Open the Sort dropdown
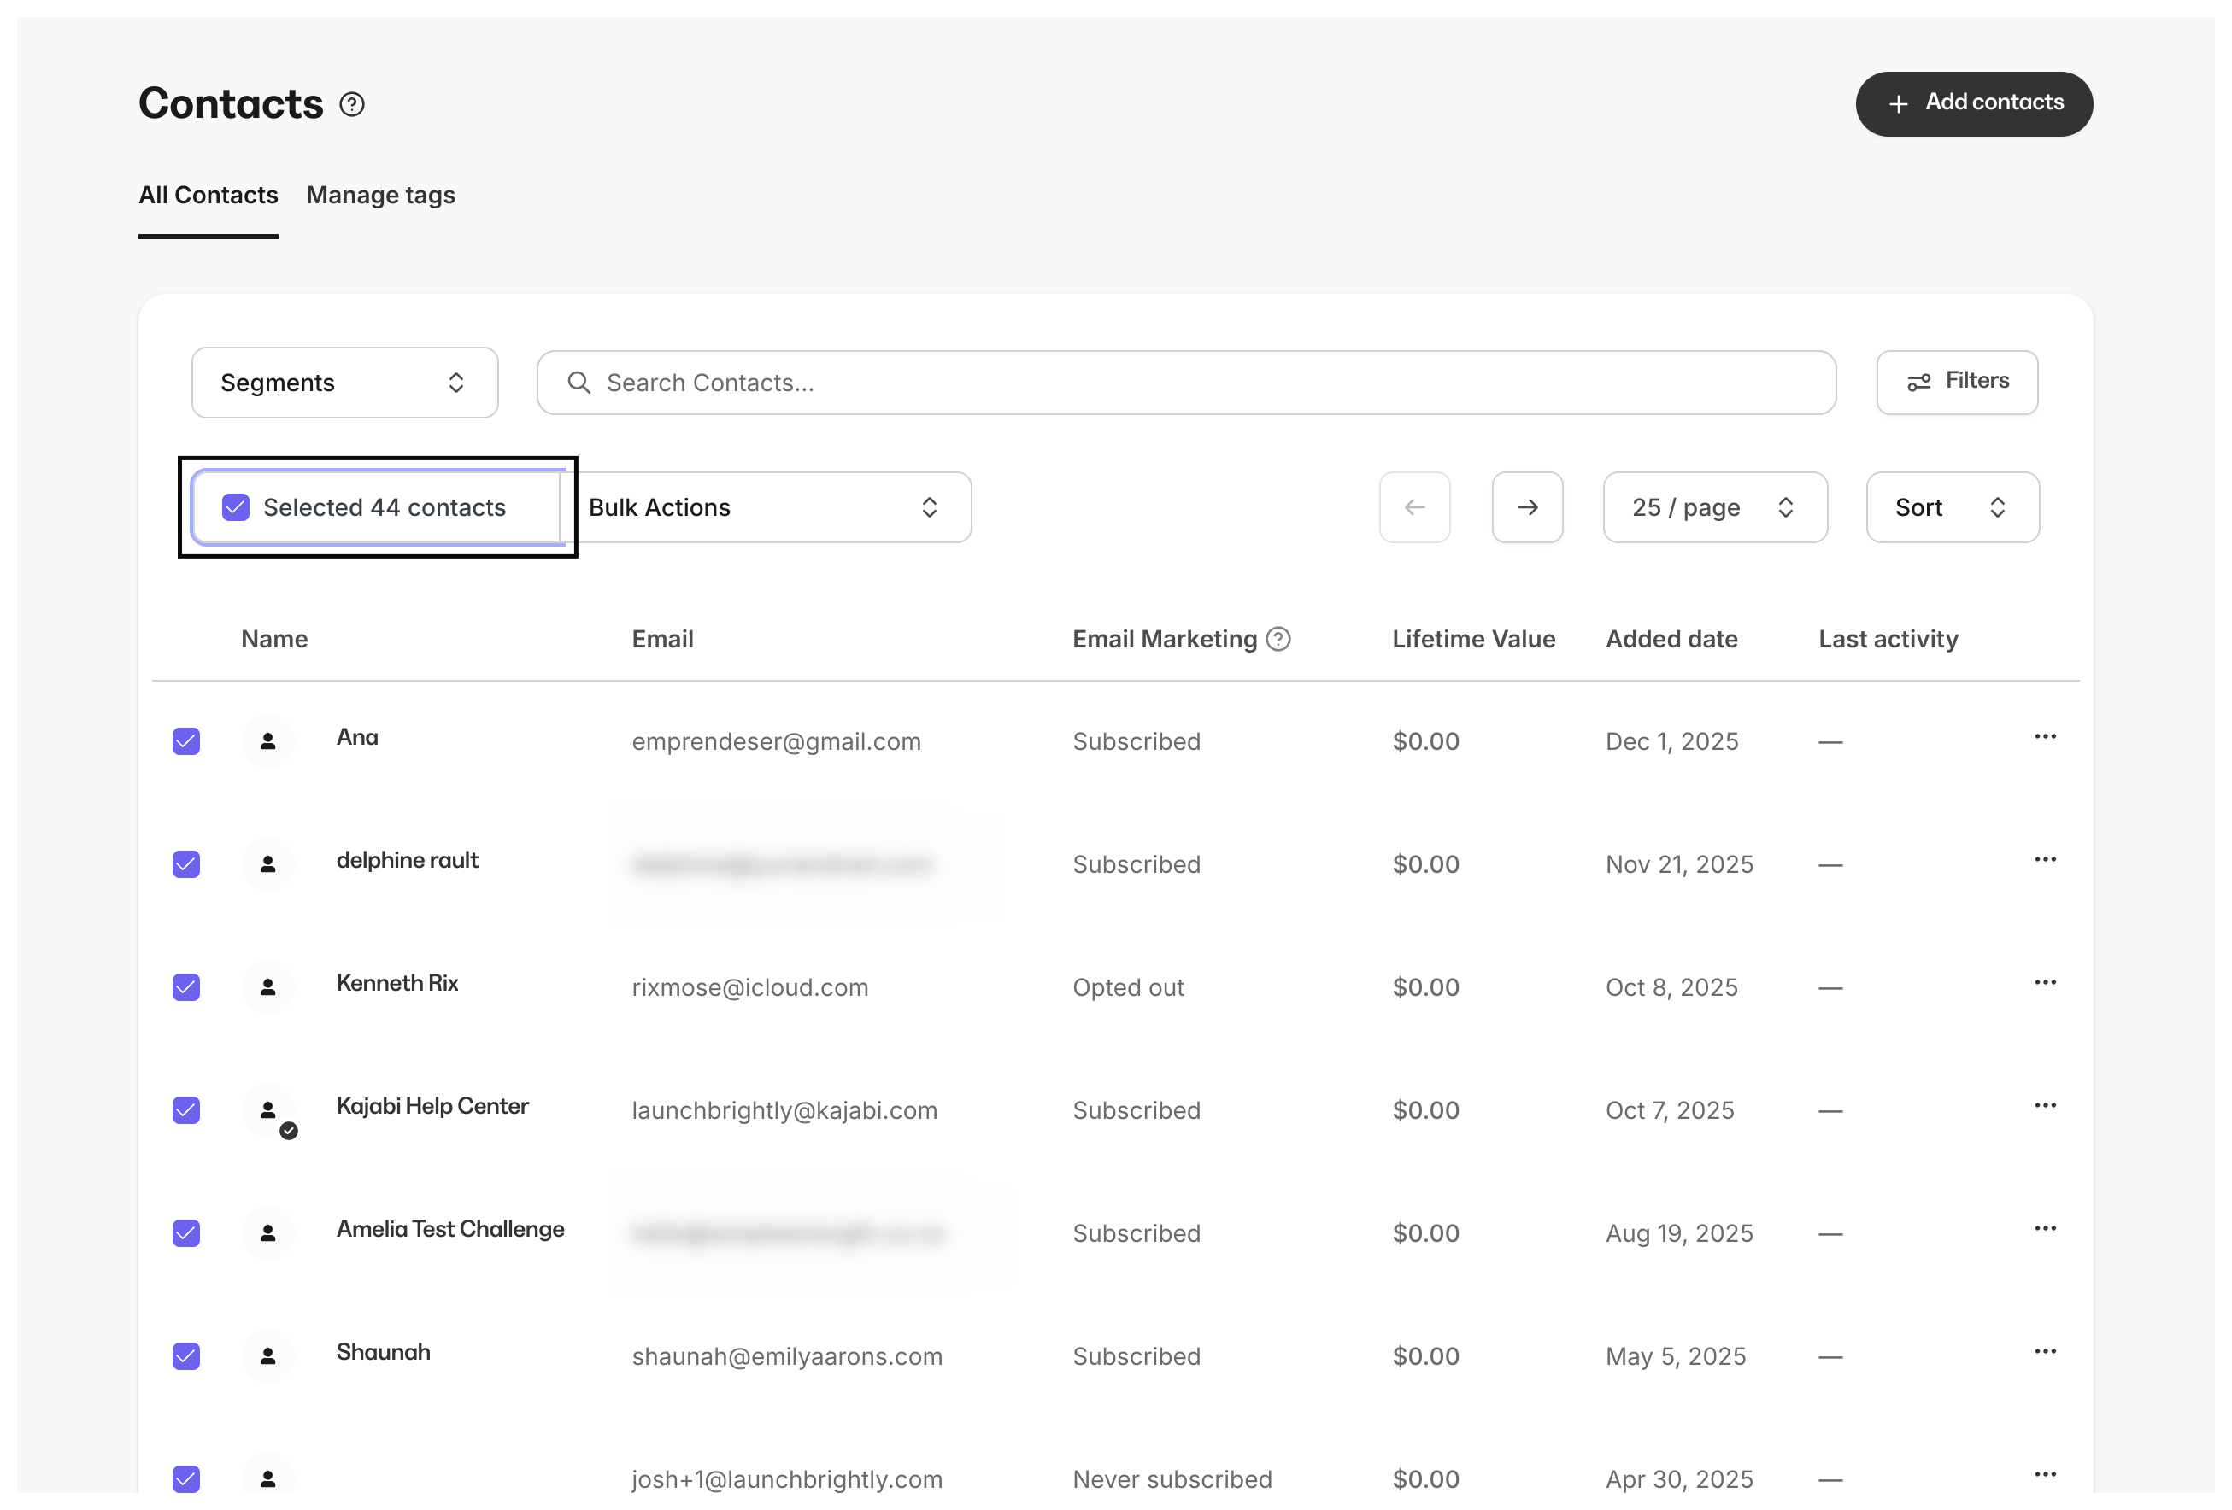 [x=1952, y=506]
